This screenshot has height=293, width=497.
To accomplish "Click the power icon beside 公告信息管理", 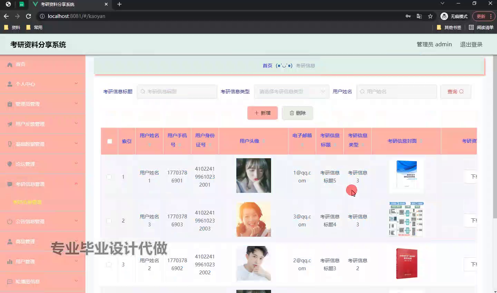I will 10,221.
